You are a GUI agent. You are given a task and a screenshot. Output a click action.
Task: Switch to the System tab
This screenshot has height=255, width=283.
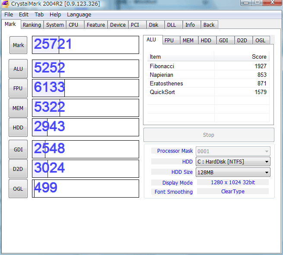tap(55, 25)
